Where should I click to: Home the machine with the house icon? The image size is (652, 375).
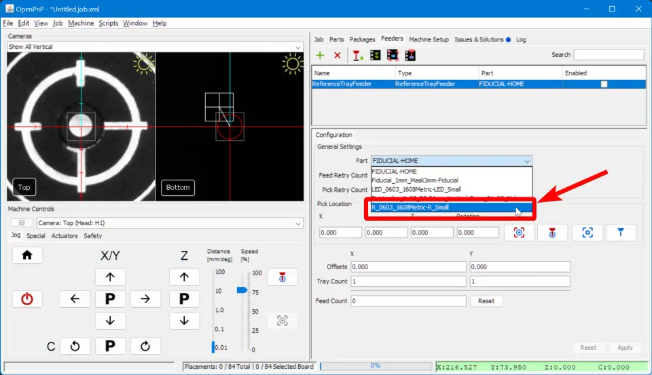[x=27, y=255]
